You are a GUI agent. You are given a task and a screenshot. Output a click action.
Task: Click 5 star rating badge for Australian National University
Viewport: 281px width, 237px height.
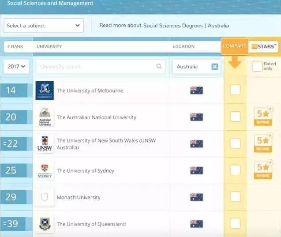[x=263, y=116]
